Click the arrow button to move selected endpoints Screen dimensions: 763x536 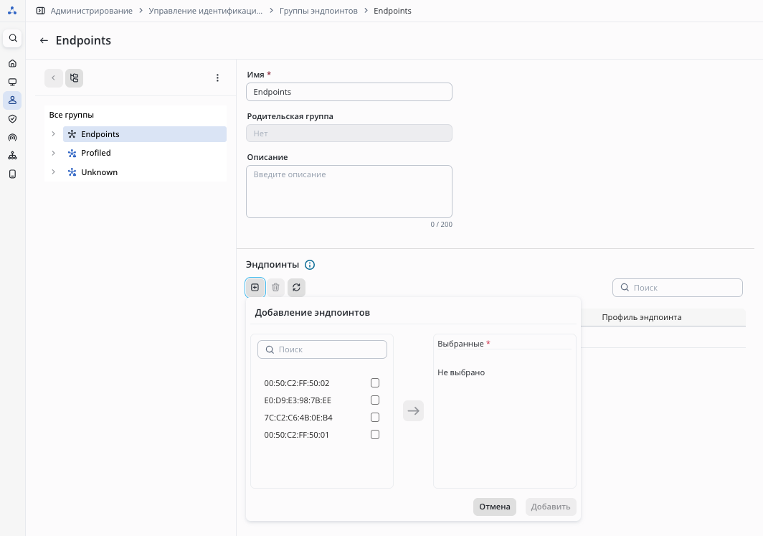pyautogui.click(x=413, y=411)
